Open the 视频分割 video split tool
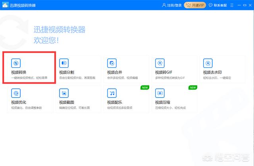This screenshot has width=254, height=166. pyautogui.click(x=78, y=69)
